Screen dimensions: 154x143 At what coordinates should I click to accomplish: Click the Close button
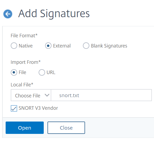pos(66,128)
